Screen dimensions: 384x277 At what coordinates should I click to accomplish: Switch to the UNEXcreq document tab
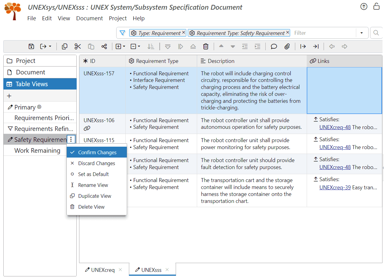100,270
